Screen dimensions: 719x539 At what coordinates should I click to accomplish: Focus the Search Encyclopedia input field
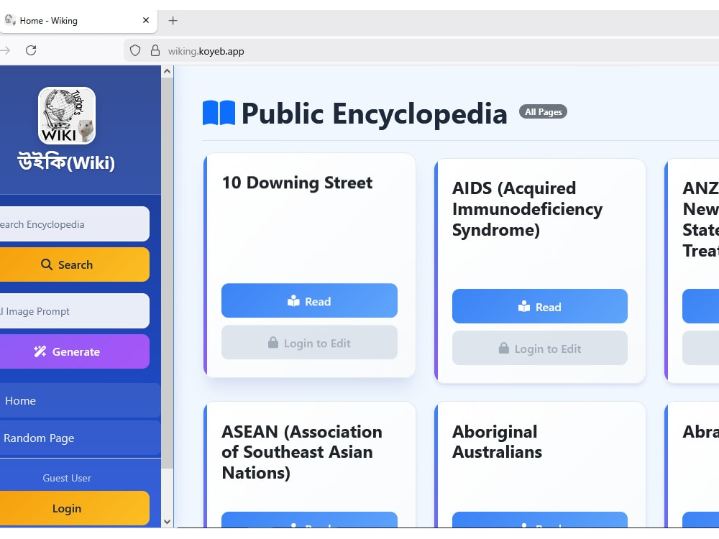(74, 224)
